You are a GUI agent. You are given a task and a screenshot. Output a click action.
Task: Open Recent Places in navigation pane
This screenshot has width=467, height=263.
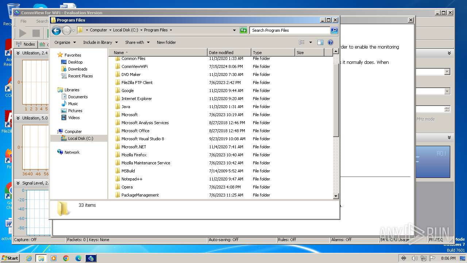(80, 76)
